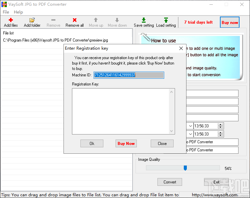Click the Add files toolbar icon
250x198 pixels.
(11, 20)
